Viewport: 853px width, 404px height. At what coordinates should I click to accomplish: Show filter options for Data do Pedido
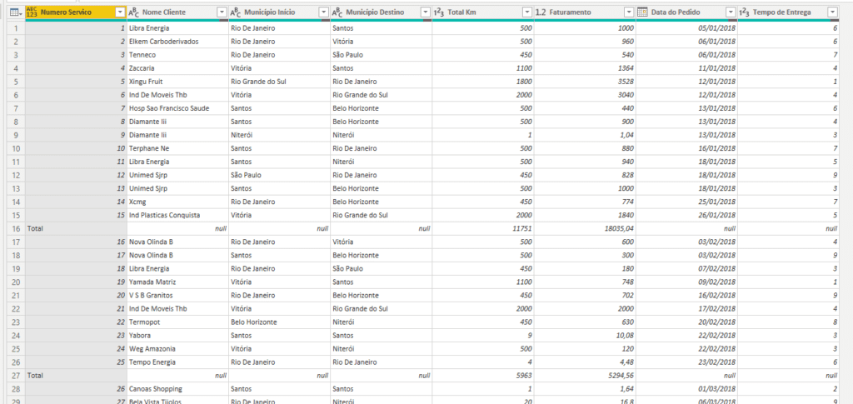click(730, 12)
